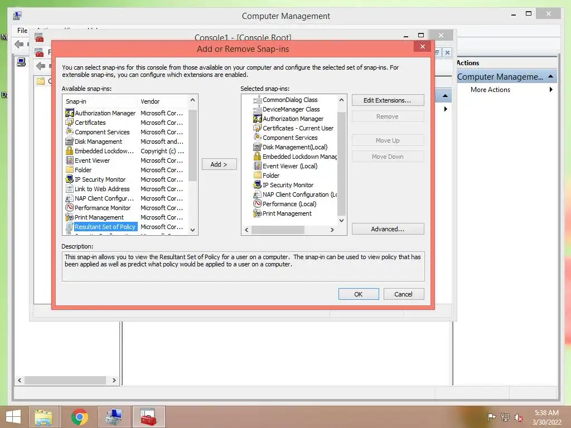
Task: Click Computer Management left pane scroll left arrow
Action: tap(20, 380)
